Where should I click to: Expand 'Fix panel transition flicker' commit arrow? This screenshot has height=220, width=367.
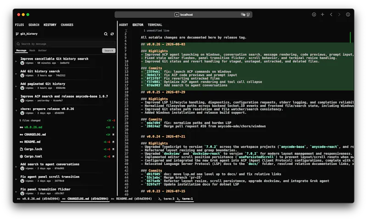pyautogui.click(x=16, y=192)
